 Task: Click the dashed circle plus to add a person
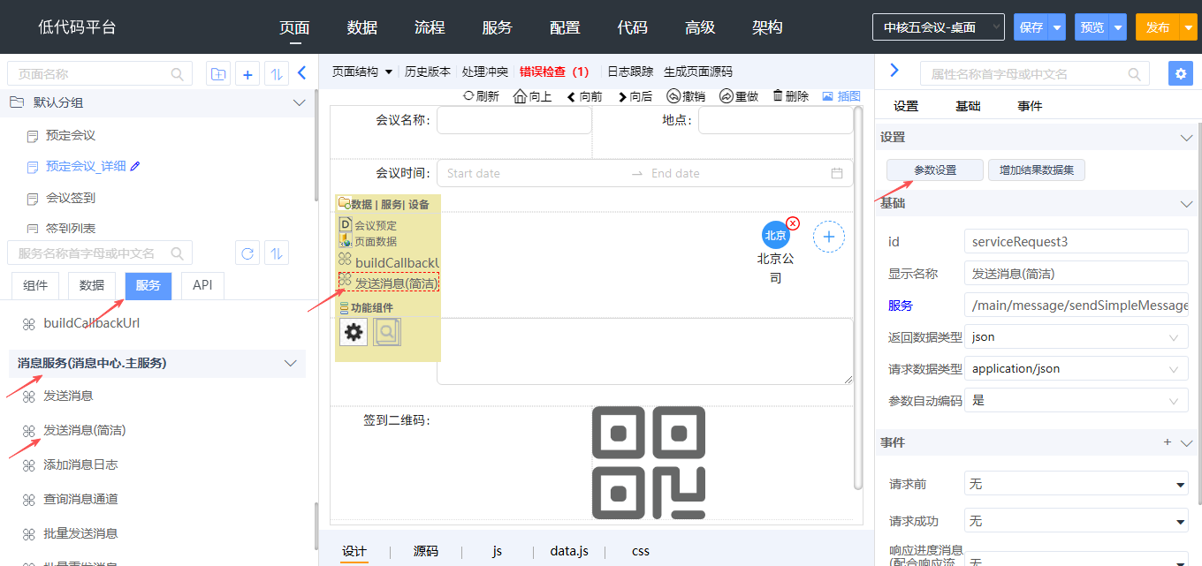point(828,237)
